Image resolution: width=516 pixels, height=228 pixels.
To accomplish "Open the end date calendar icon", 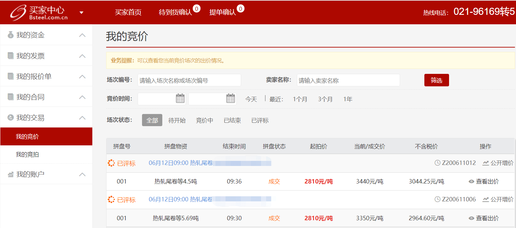I will [x=231, y=98].
